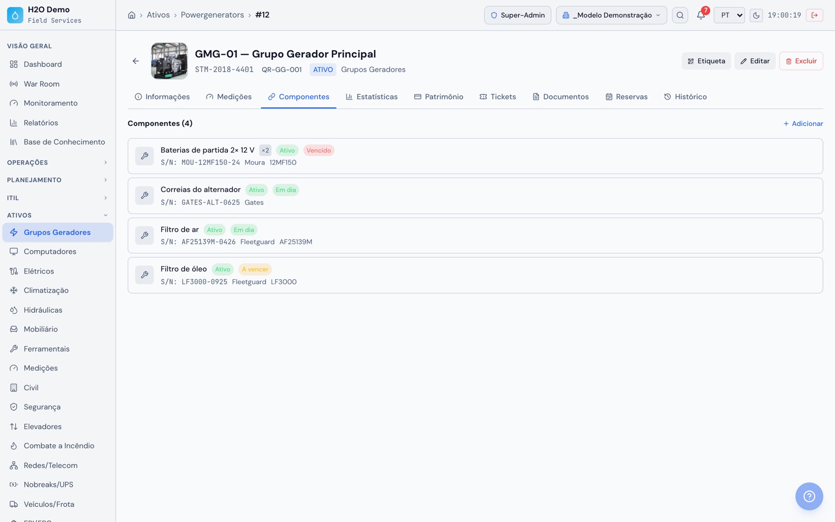
Task: Click the Super-Admin role badge
Action: [x=518, y=15]
